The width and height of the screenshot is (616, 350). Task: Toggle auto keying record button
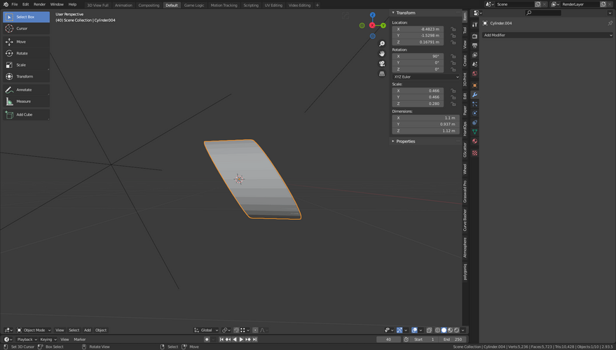[x=207, y=339]
